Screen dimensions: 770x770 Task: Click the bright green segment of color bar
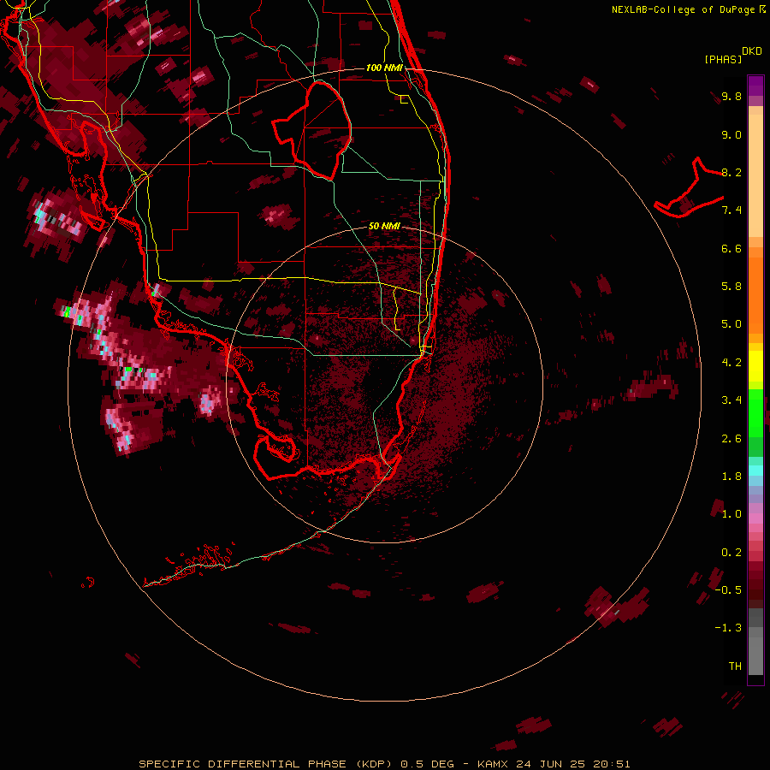point(755,413)
